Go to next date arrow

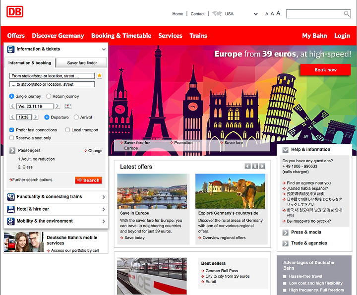pyautogui.click(x=58, y=106)
